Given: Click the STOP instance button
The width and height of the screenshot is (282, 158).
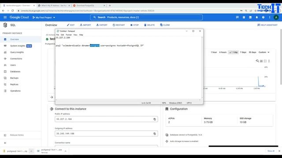Looking at the screenshot, I should 134,25.
